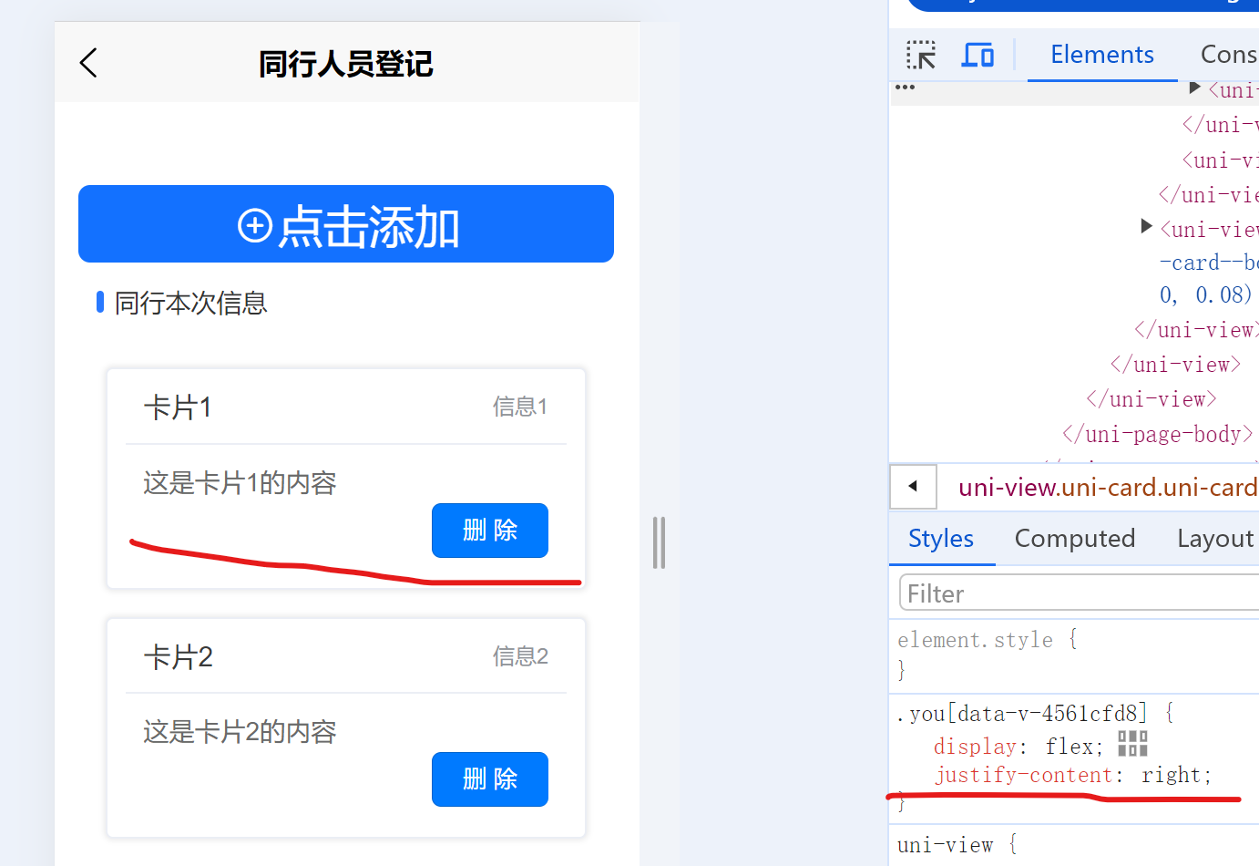
Task: Expand the uni-view node with -card--b attribute
Action: (1147, 225)
